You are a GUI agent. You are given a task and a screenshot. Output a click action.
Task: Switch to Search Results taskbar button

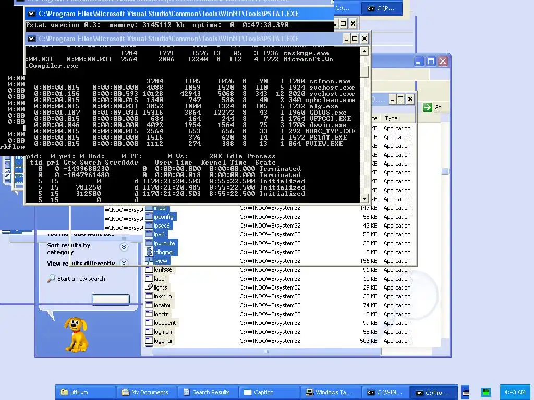pyautogui.click(x=208, y=392)
